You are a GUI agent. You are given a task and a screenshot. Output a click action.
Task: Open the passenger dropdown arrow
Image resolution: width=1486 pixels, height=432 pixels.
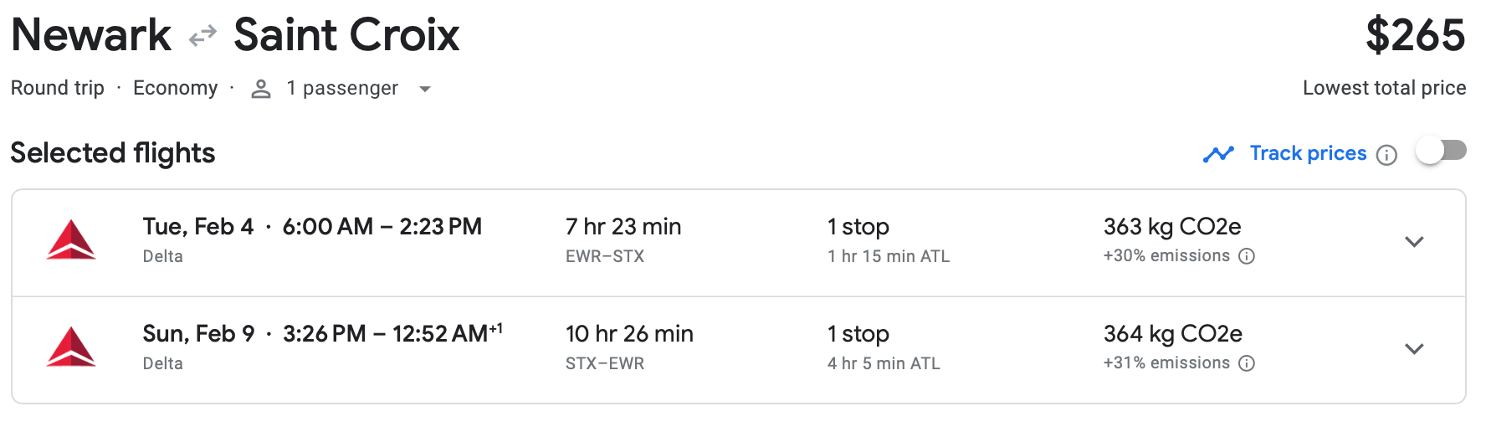425,89
